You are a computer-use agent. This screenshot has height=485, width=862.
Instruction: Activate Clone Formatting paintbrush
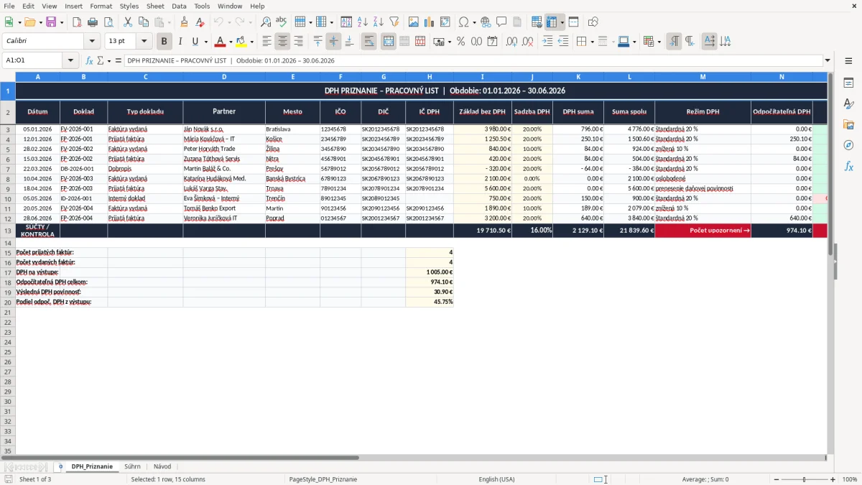(x=185, y=22)
